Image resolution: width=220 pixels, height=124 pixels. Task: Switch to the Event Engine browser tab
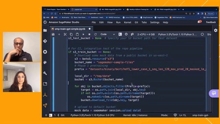tap(57, 9)
